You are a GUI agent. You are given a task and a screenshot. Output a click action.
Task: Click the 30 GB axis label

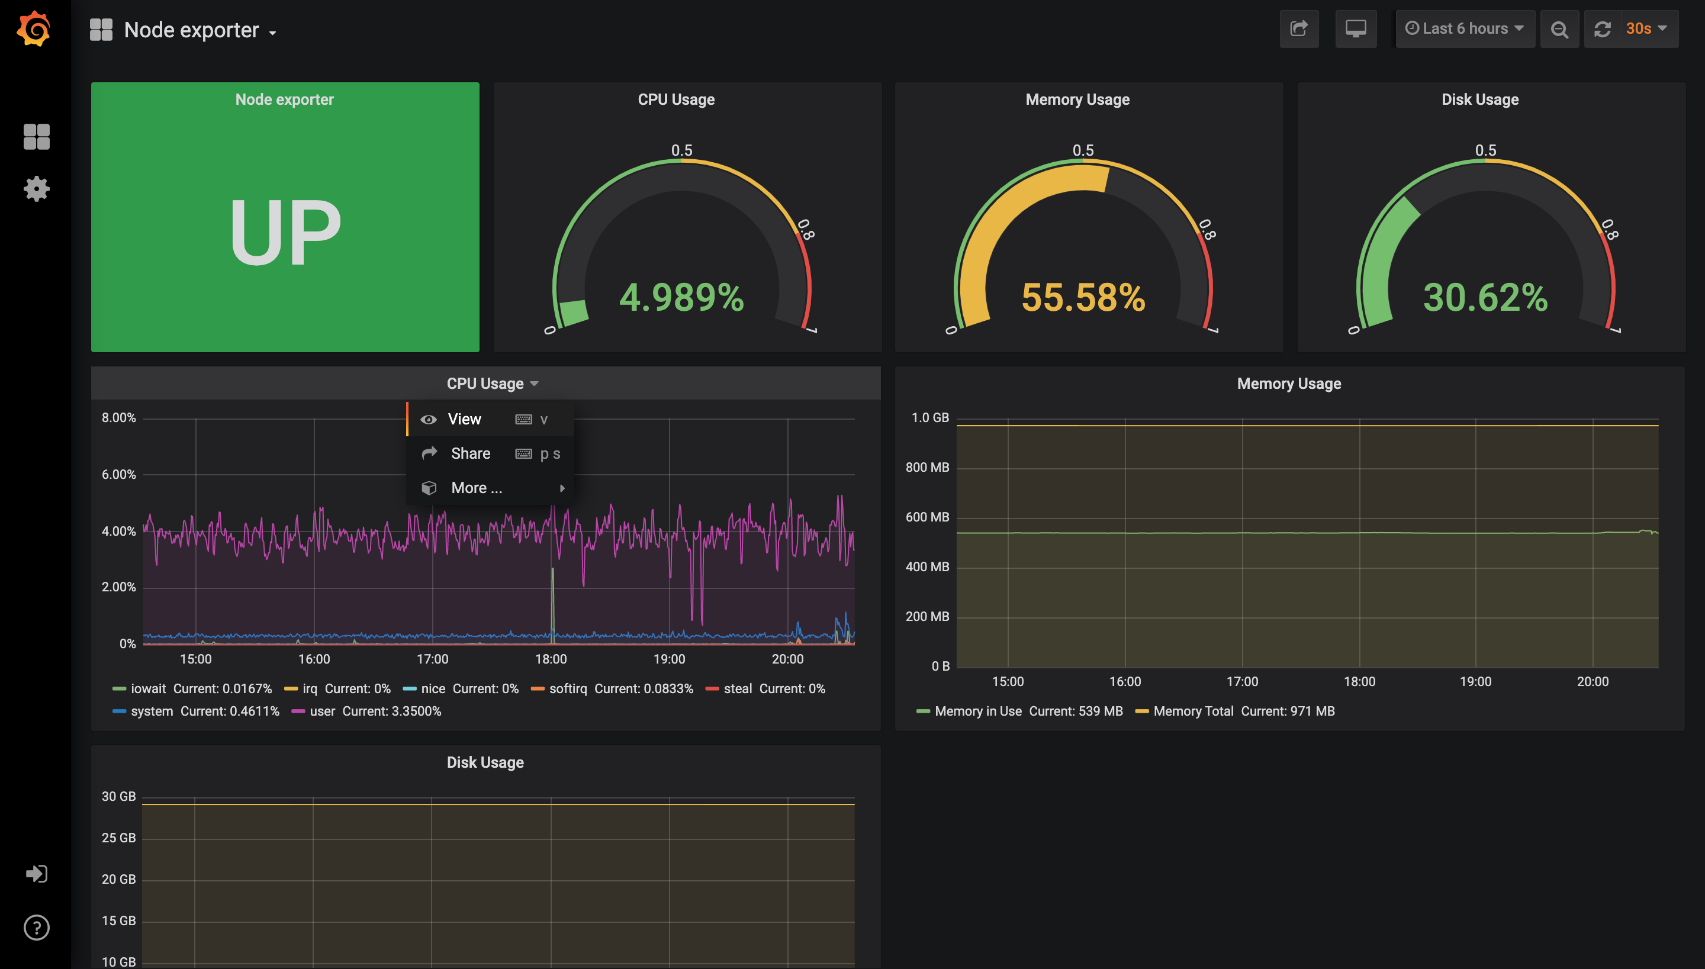pos(118,796)
